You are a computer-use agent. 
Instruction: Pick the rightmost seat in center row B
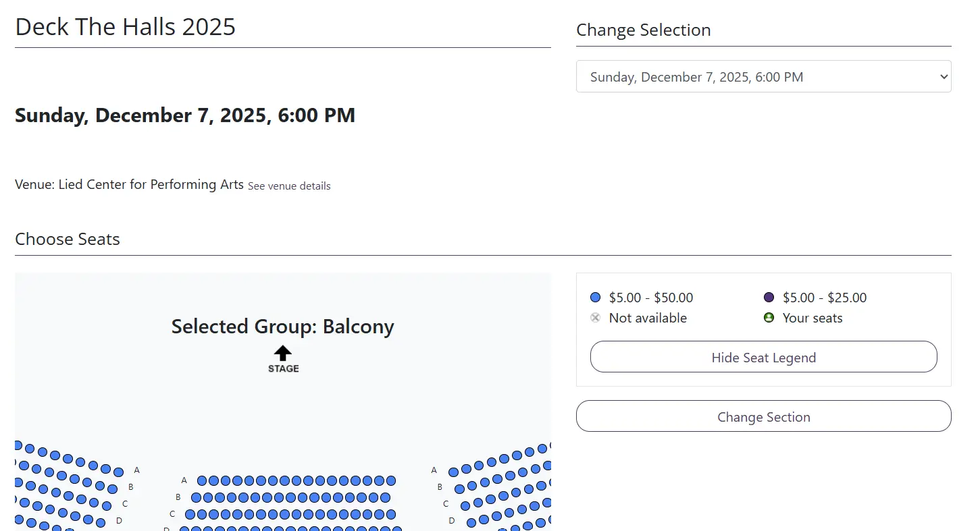click(x=385, y=498)
